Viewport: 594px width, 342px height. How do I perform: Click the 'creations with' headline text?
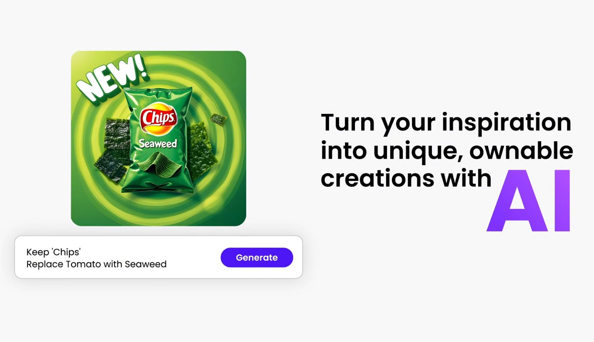(406, 179)
